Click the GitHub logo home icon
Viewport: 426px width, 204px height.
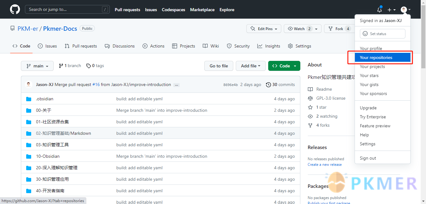click(x=15, y=9)
